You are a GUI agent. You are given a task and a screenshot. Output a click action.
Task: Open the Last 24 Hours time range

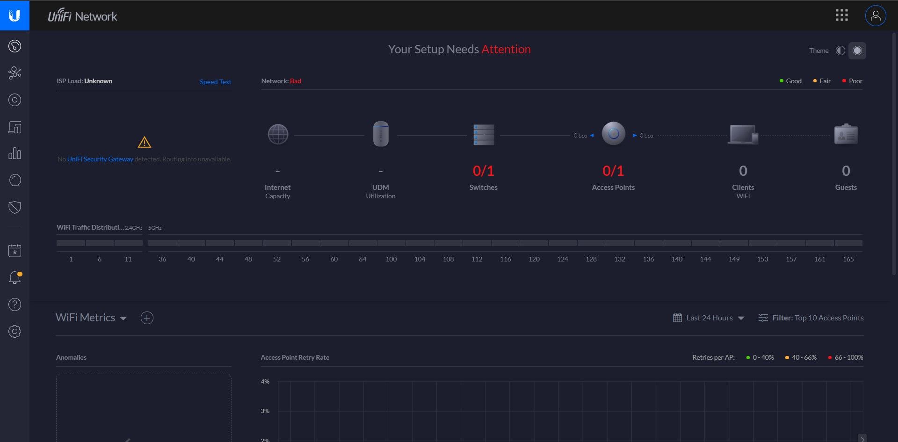[709, 318]
